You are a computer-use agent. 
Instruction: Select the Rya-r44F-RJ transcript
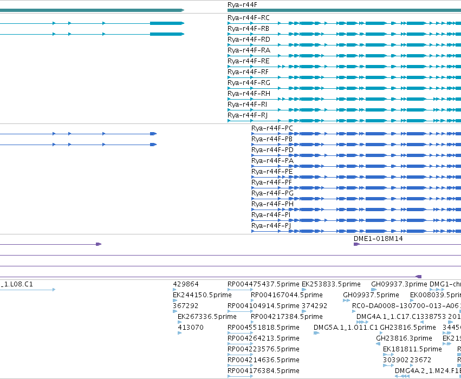[x=248, y=116]
